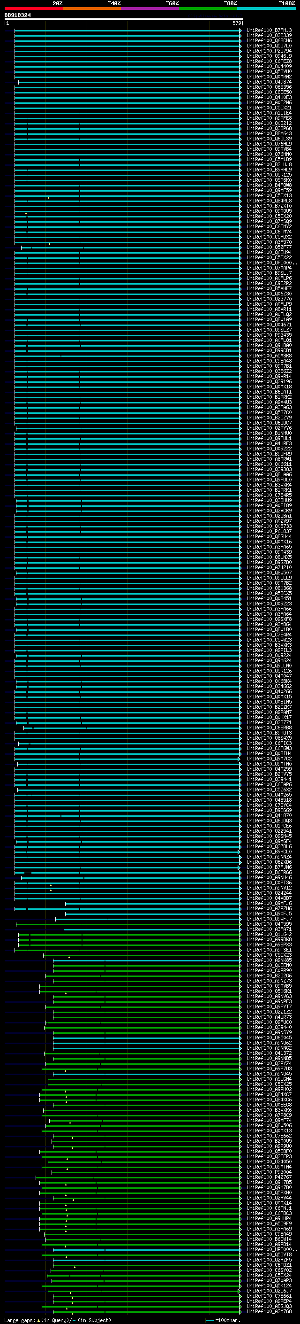Image resolution: width=300 pixels, height=1324 pixels.
Task: Open last hit UniRef100_A2X7G8
Action: click(x=269, y=1312)
